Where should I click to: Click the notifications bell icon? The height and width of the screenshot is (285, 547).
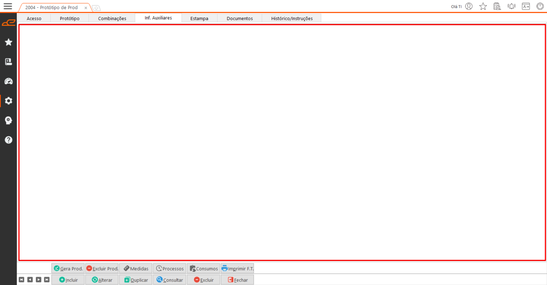coord(511,6)
